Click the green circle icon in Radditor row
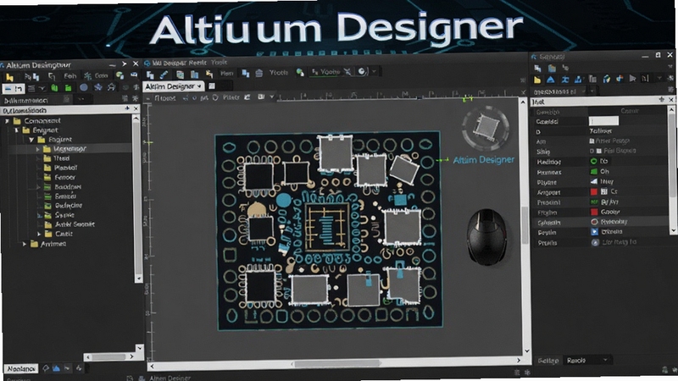This screenshot has width=678, height=381. pos(594,161)
